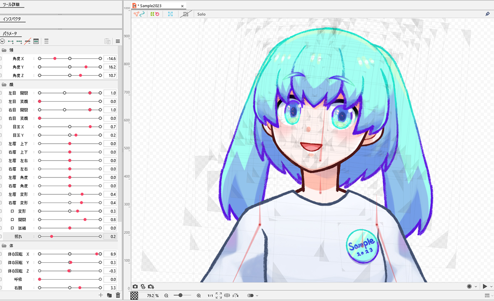Image resolution: width=494 pixels, height=301 pixels.
Task: Collapse the 体 parameter folder
Action: pos(5,245)
